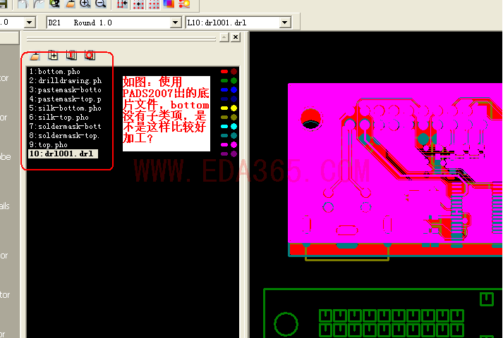
Task: Click the olive draw-color pill for silk-top.pho
Action: (x=224, y=117)
